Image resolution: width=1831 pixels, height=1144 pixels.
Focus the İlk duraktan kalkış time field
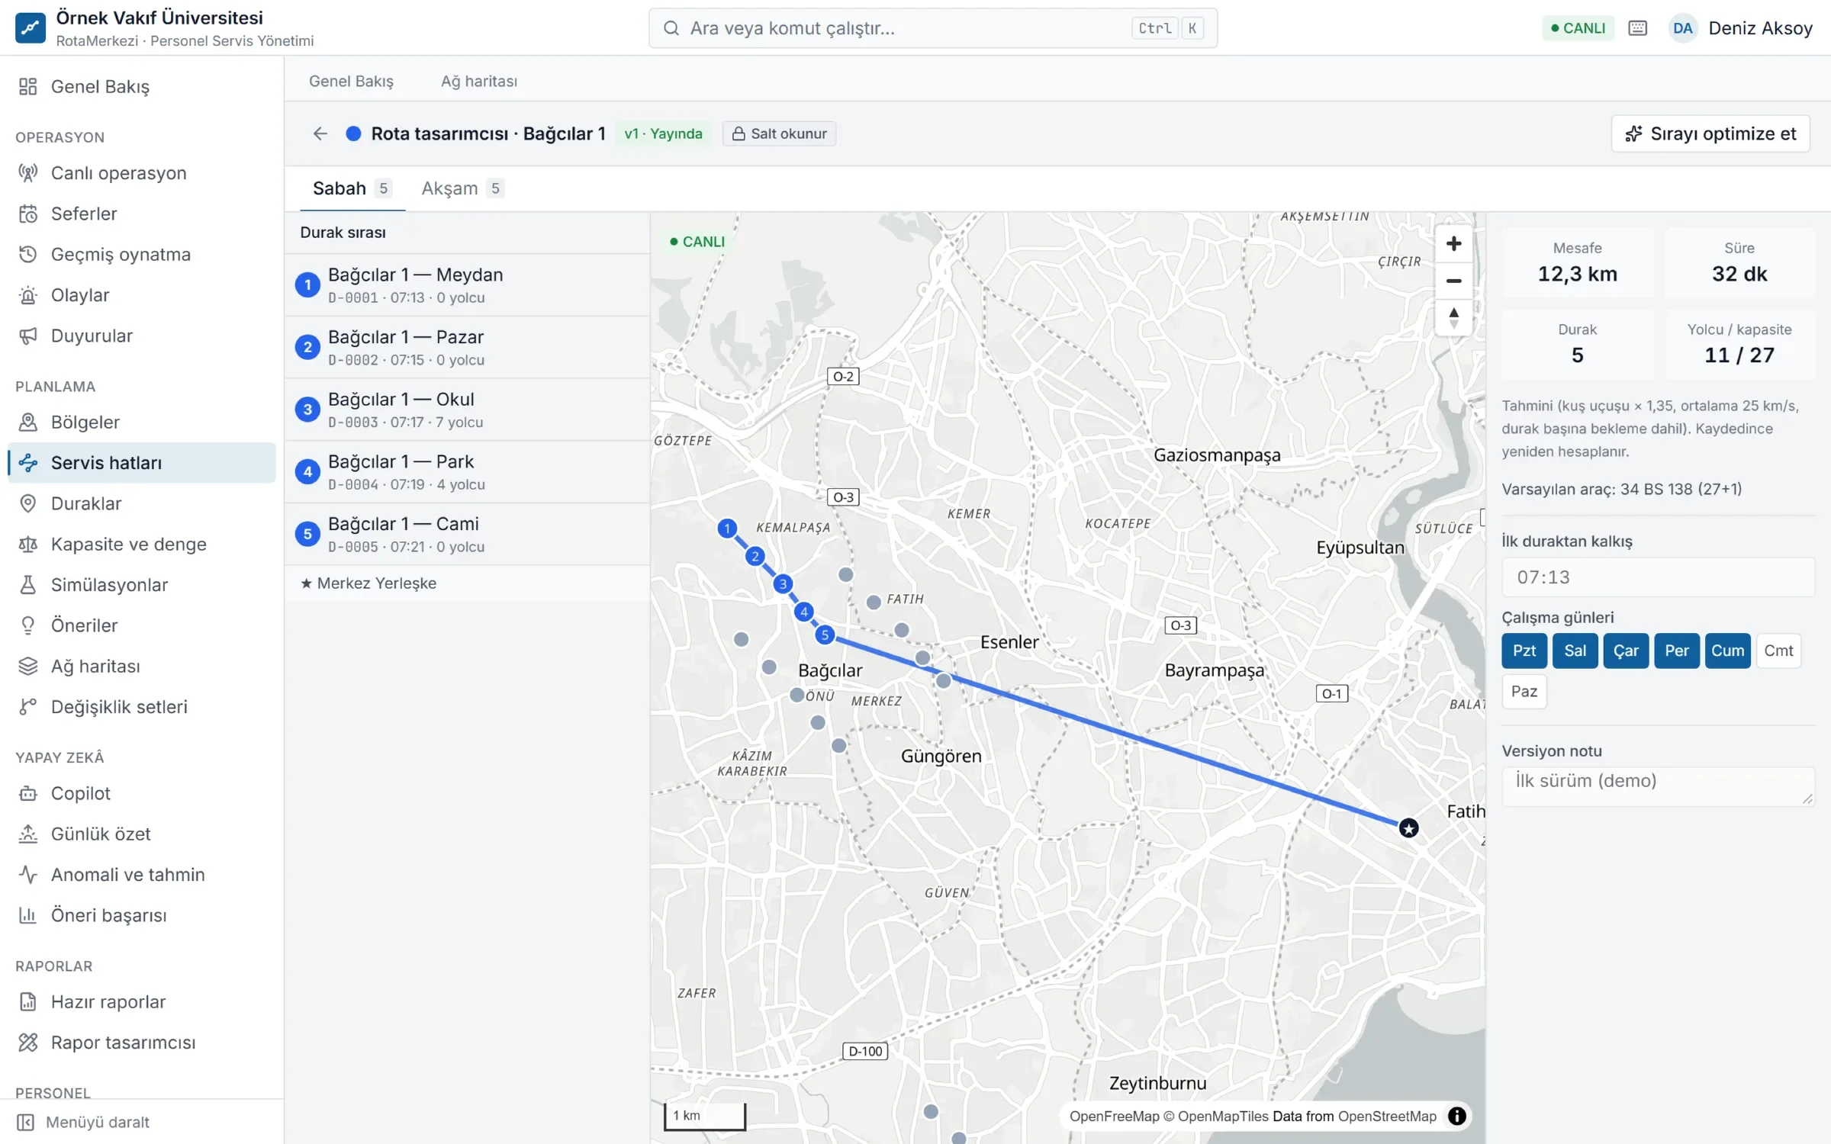click(x=1658, y=577)
